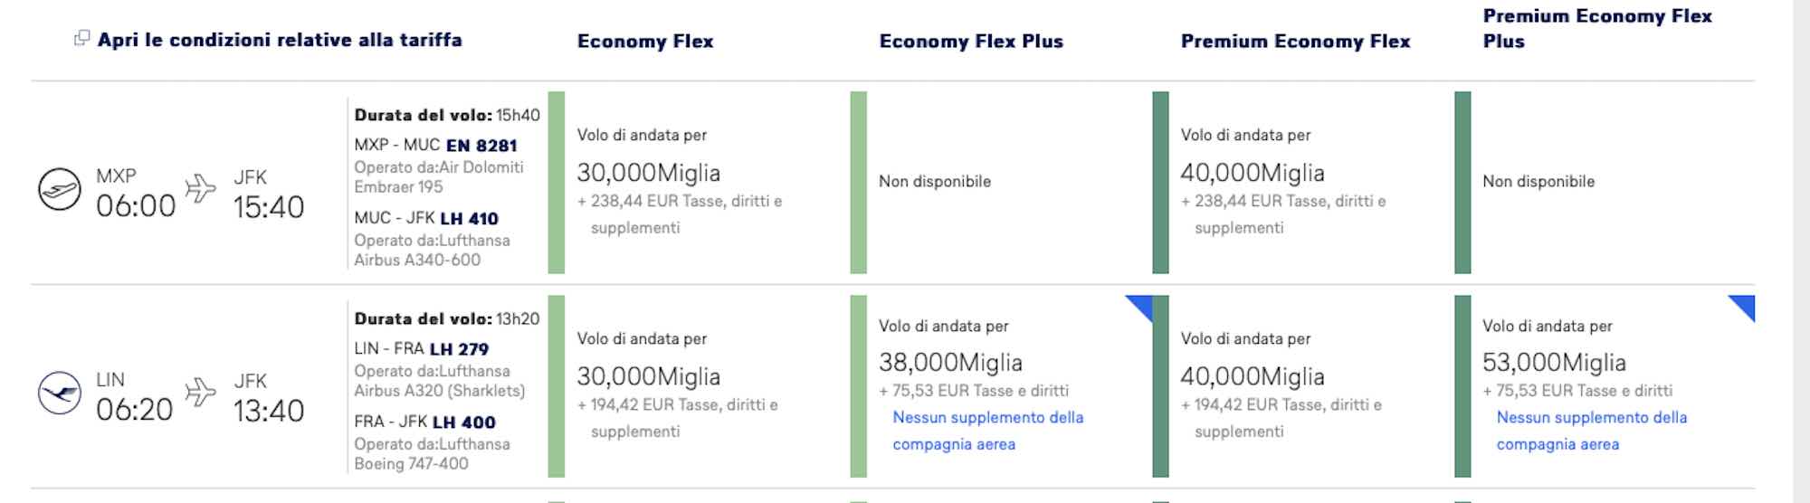Click the Lufthansa crane logo
Viewport: 1810px width, 503px height.
point(60,394)
